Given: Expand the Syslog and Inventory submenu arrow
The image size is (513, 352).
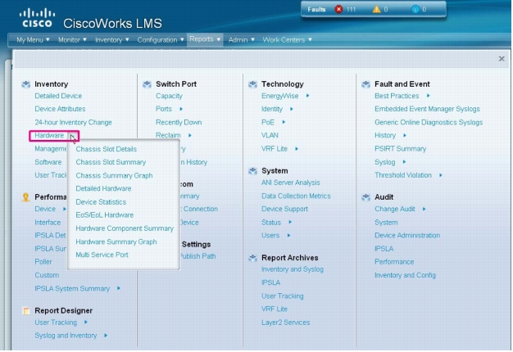Looking at the screenshot, I should coord(106,336).
